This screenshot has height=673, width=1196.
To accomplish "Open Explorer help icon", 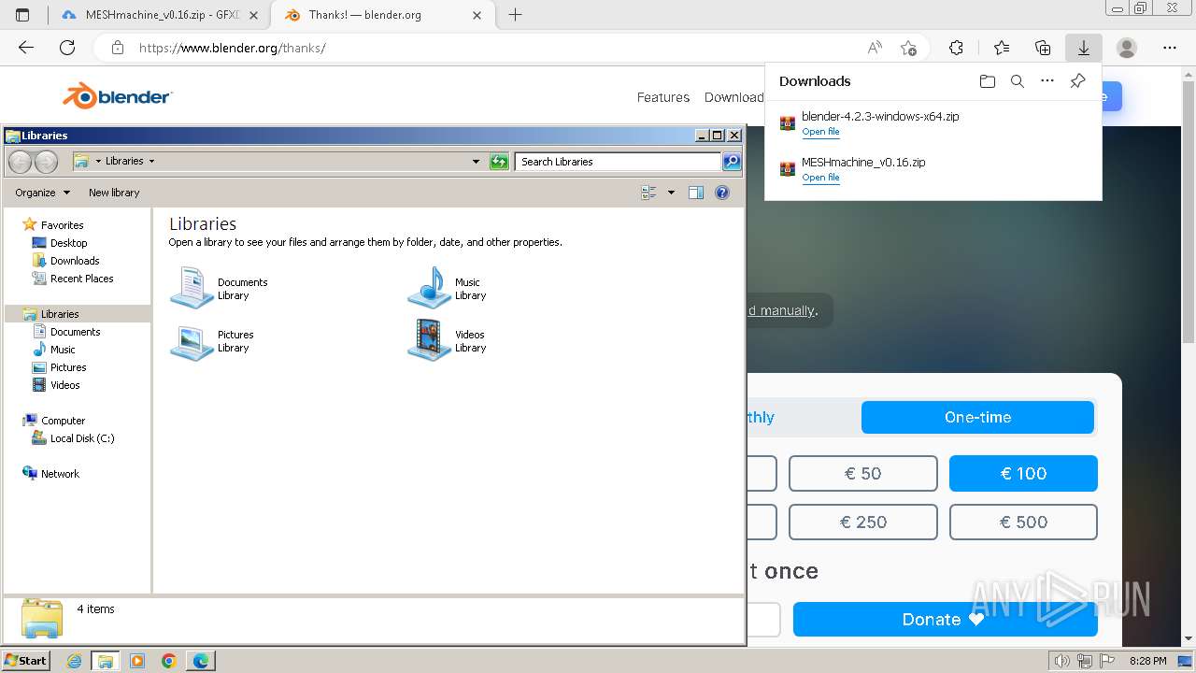I will (721, 193).
